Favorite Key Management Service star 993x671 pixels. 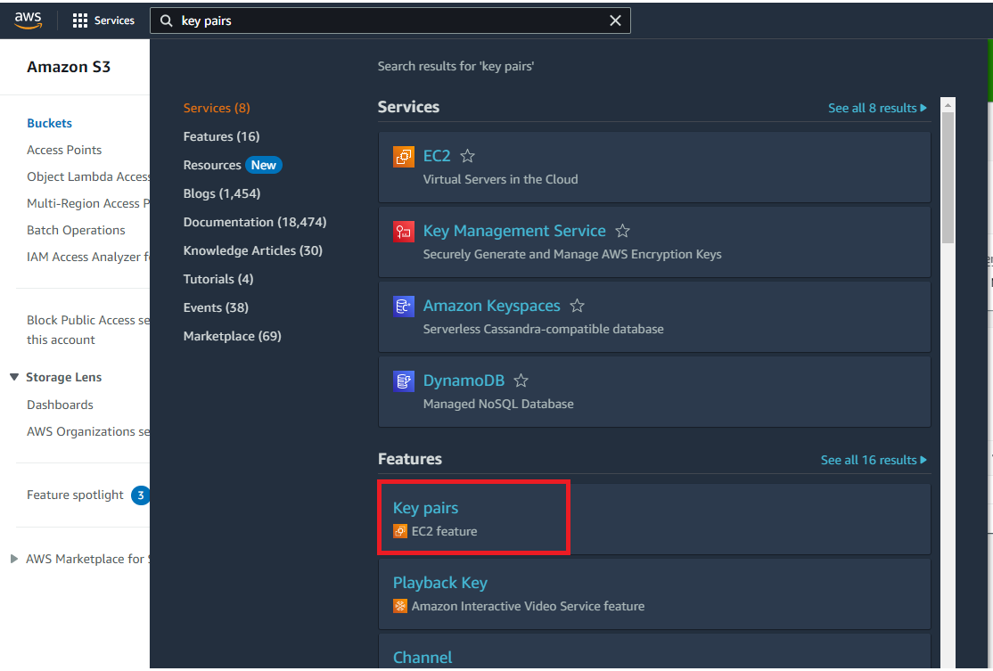622,231
